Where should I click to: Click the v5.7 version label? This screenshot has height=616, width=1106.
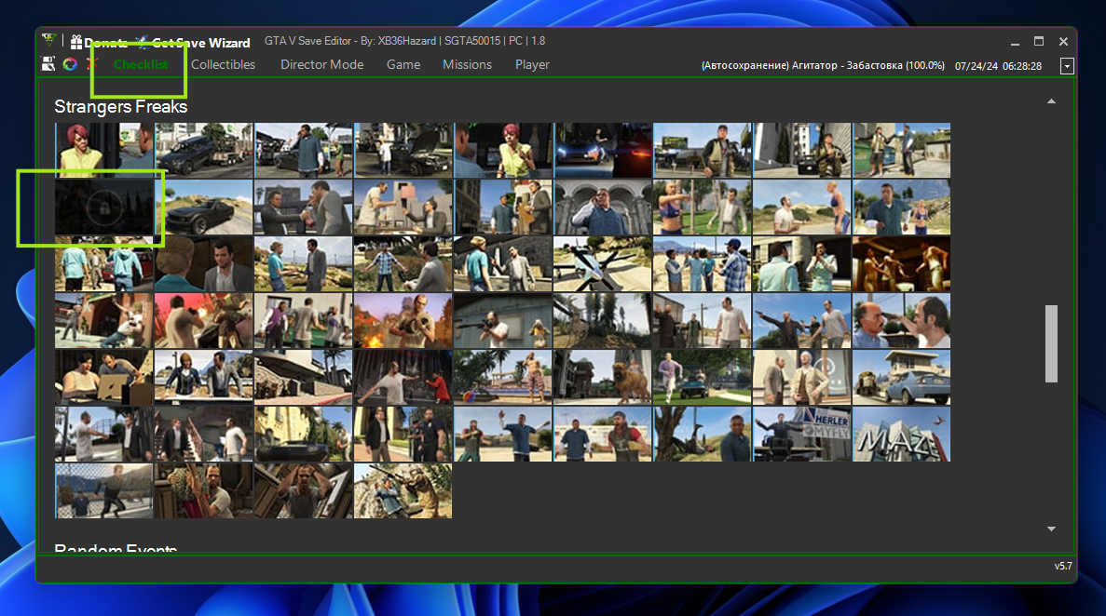(x=1063, y=566)
